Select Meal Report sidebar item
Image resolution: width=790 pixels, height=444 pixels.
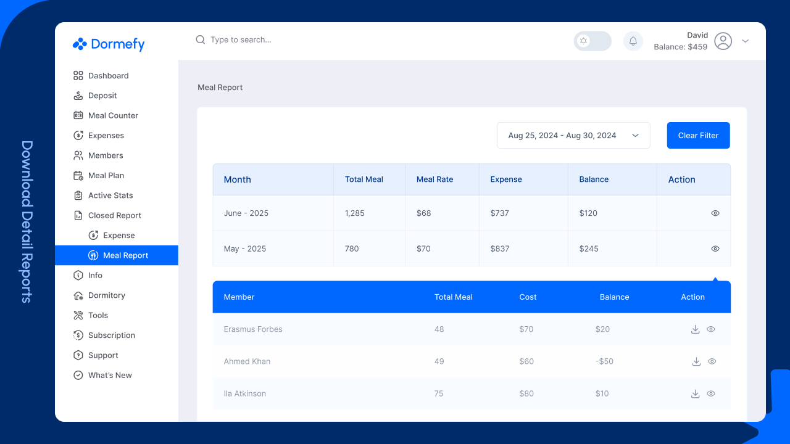117,255
